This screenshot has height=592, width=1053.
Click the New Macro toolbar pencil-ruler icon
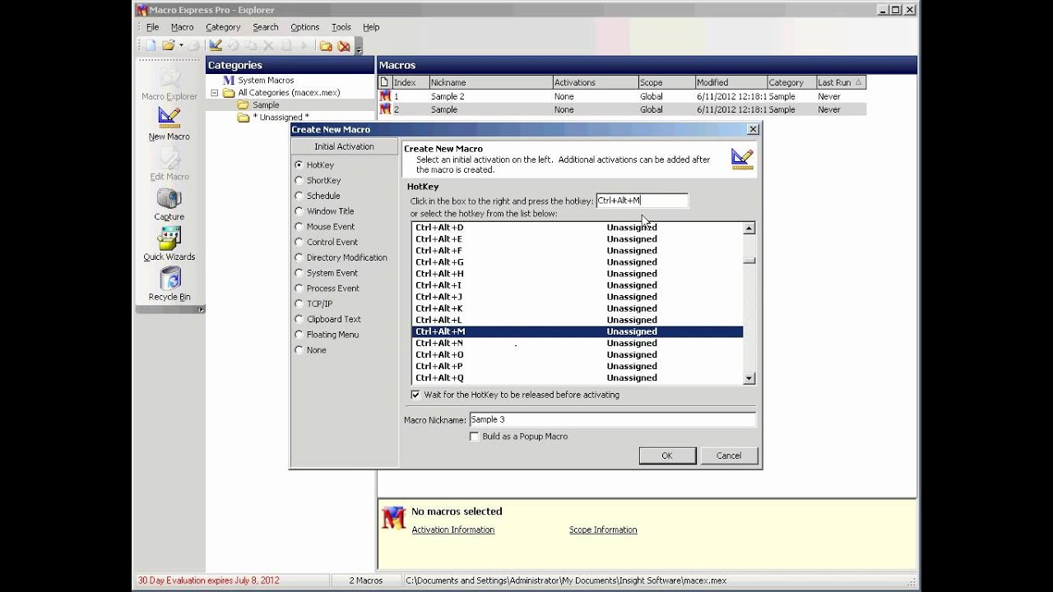pyautogui.click(x=216, y=46)
